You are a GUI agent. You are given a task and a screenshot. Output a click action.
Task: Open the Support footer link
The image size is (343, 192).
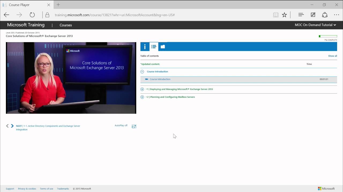(10, 189)
